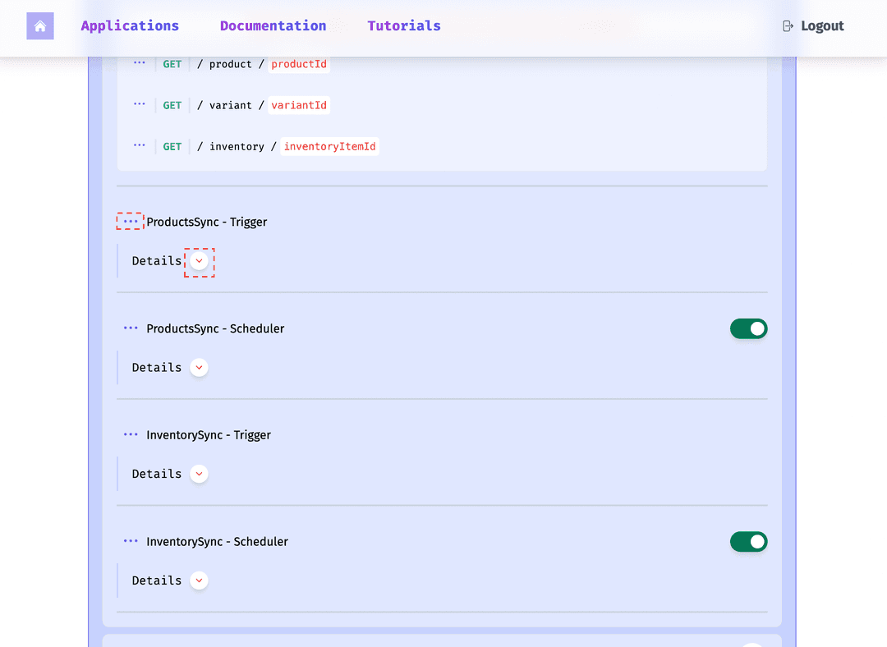Click the productId path parameter
This screenshot has height=647, width=887.
coord(299,64)
